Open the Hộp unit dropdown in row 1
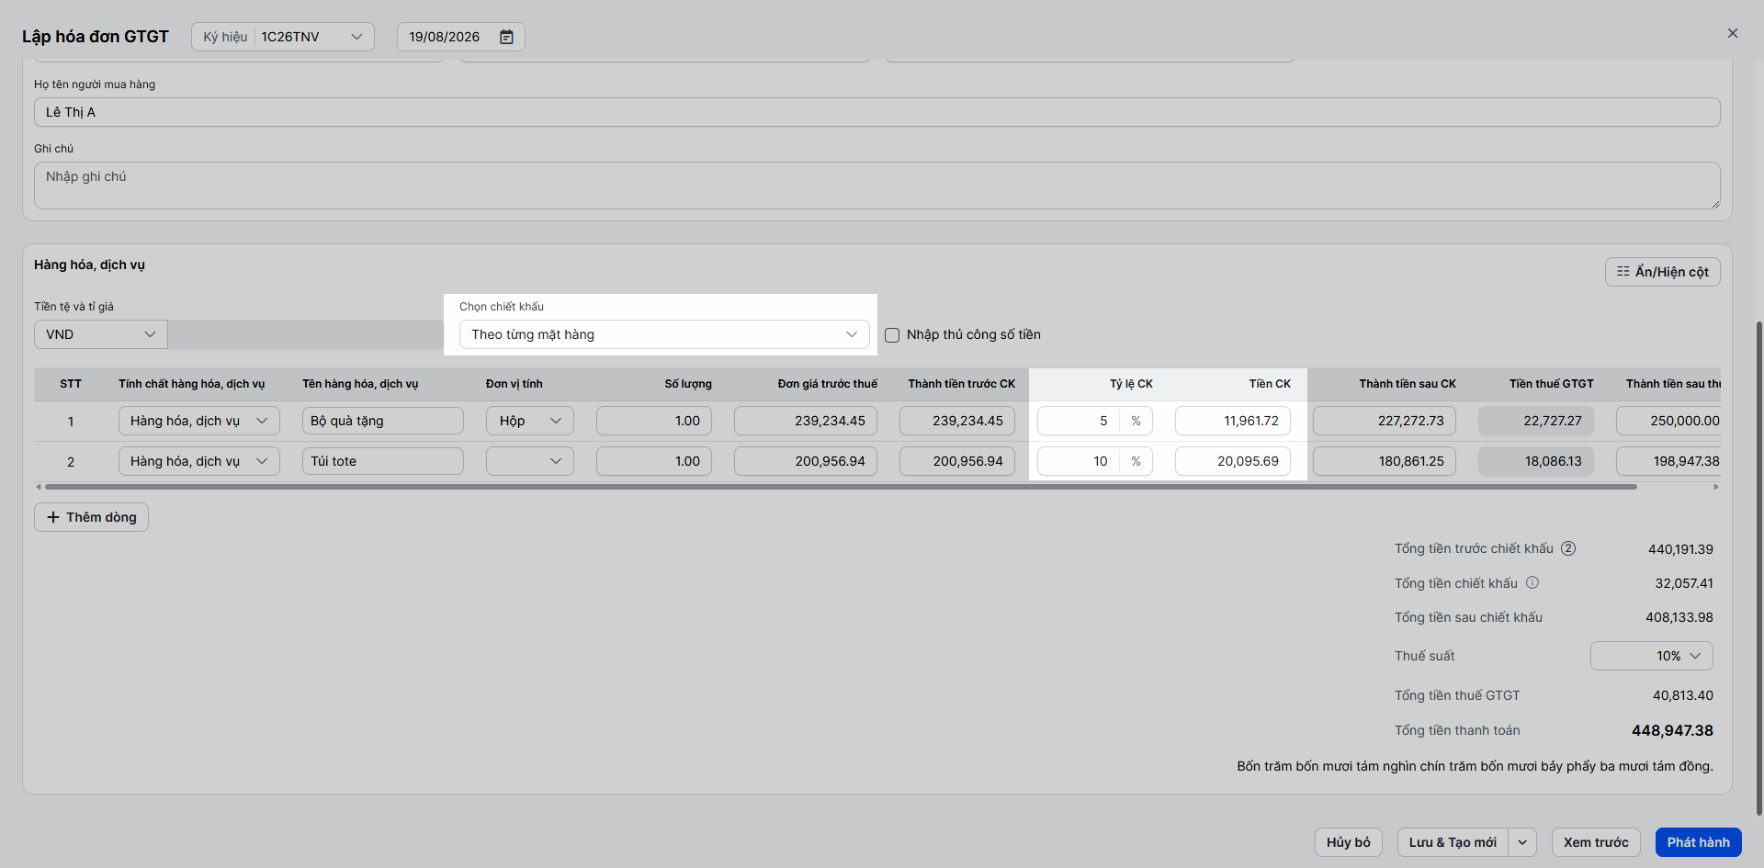This screenshot has width=1764, height=868. pos(530,421)
